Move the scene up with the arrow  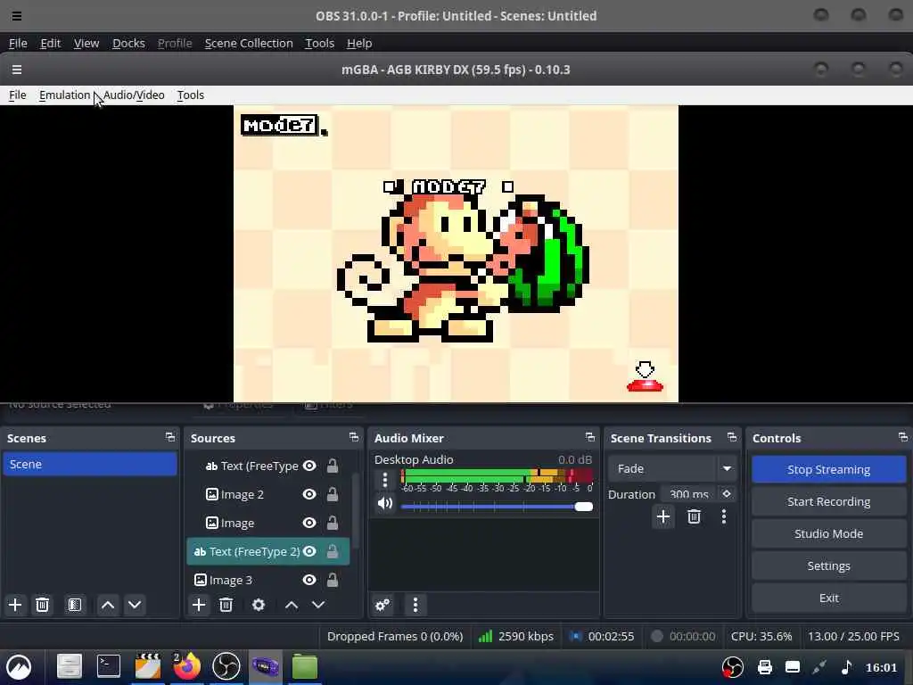pos(108,605)
